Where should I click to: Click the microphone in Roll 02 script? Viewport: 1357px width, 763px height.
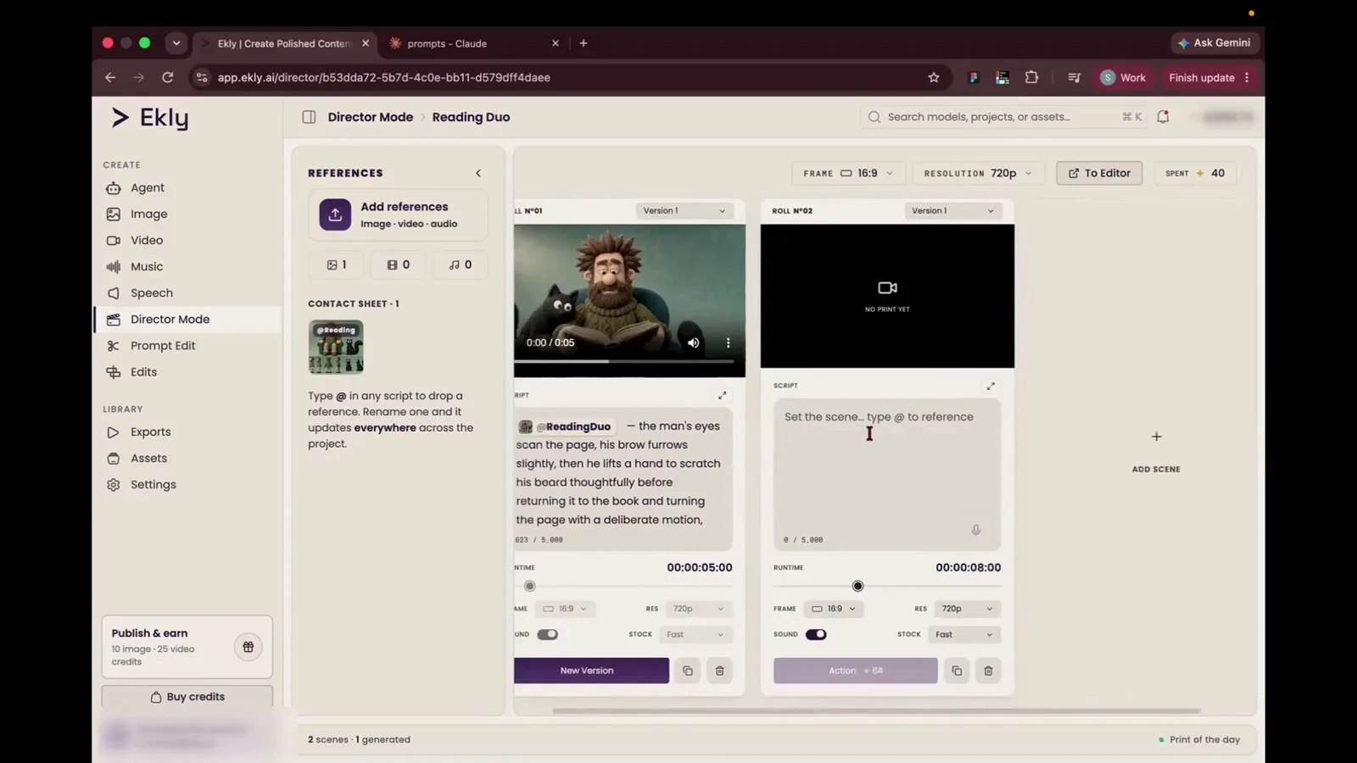click(976, 530)
